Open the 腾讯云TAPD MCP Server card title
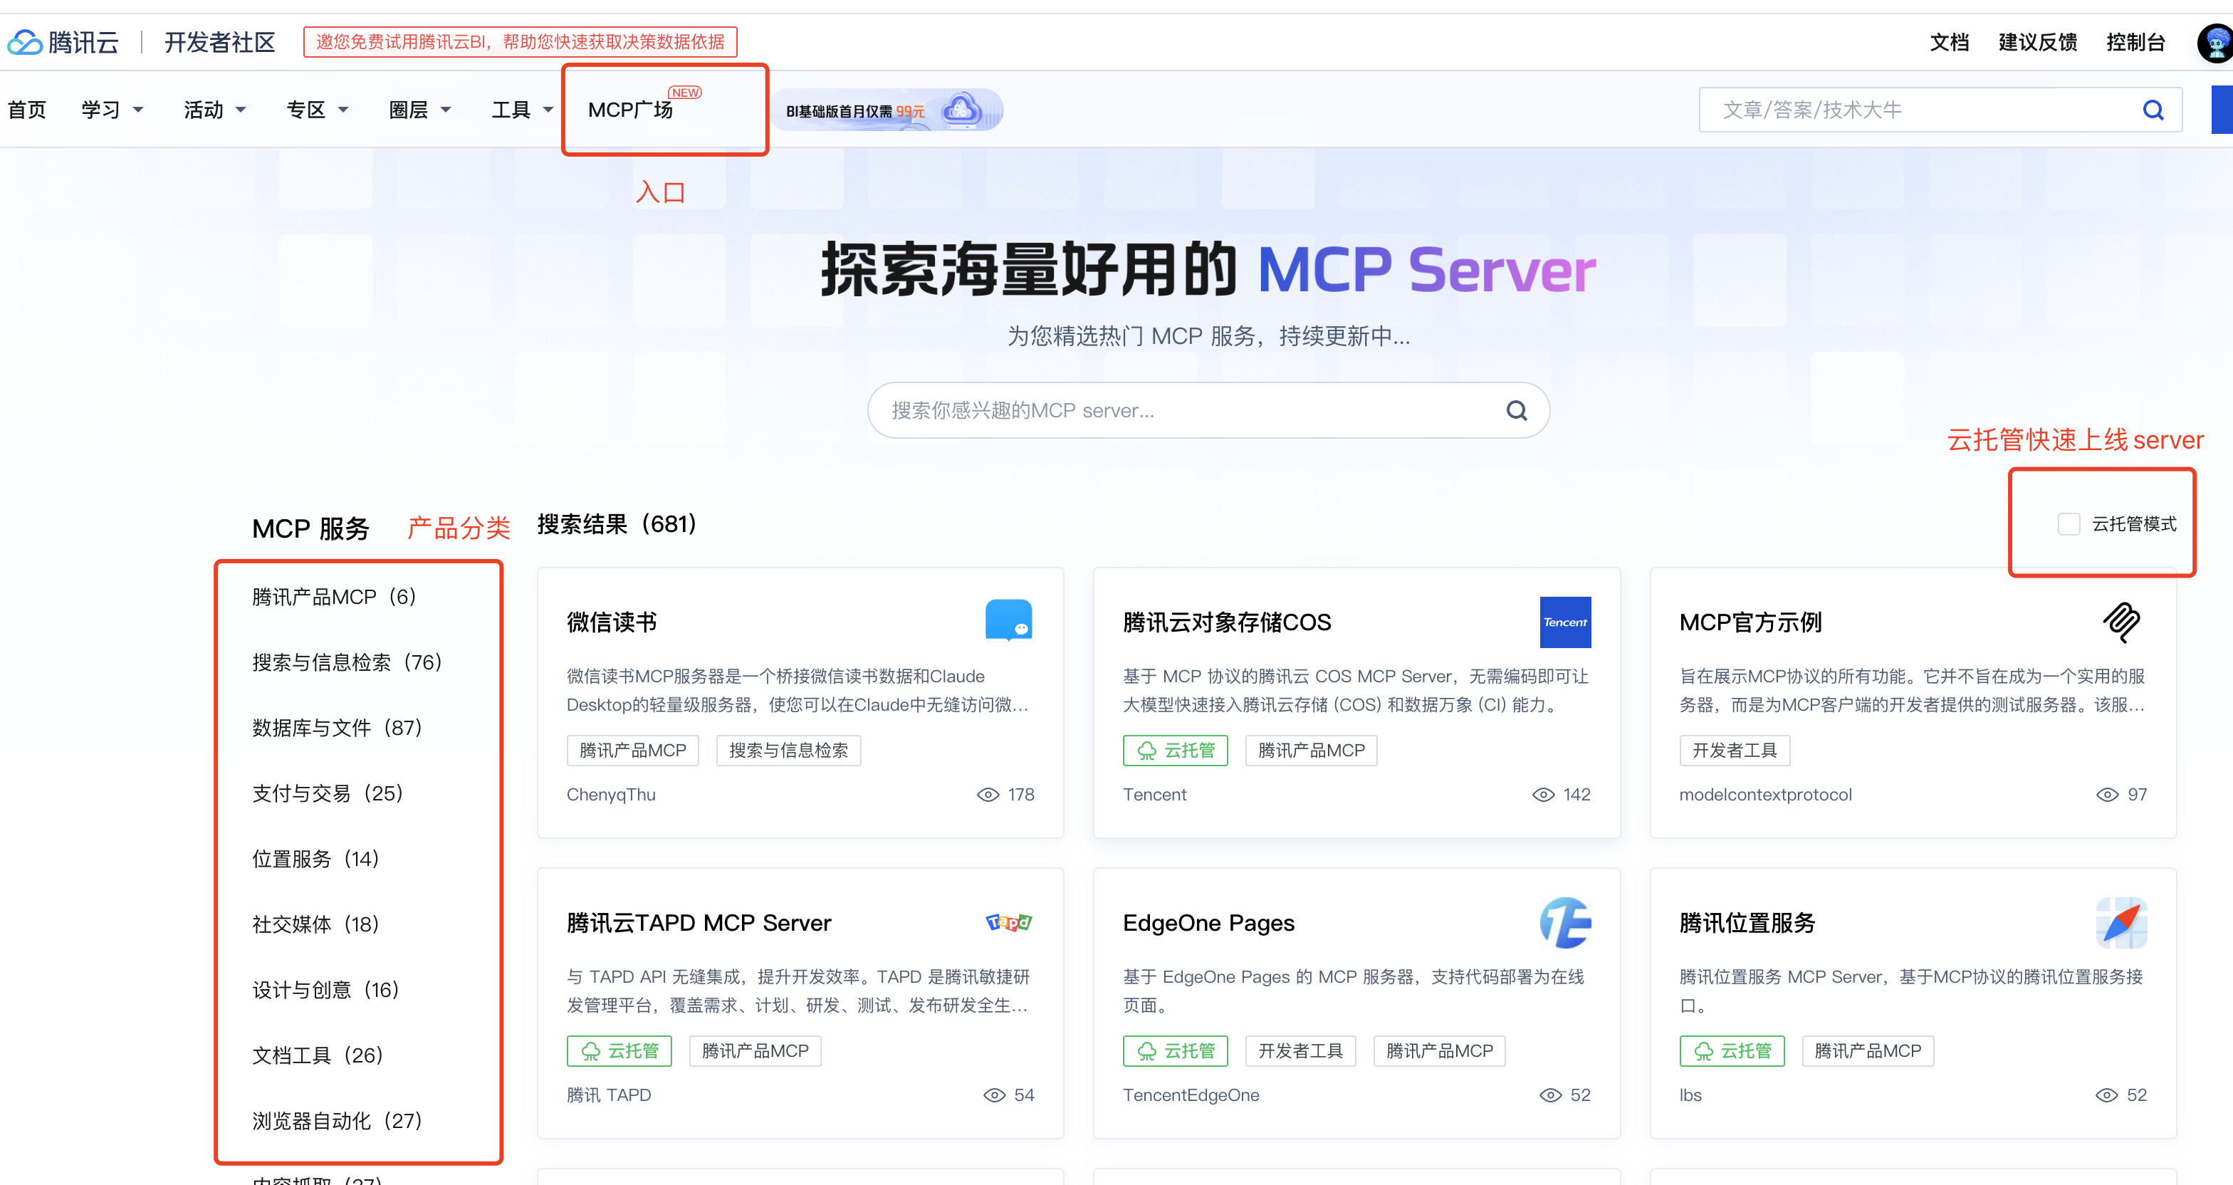 698,922
